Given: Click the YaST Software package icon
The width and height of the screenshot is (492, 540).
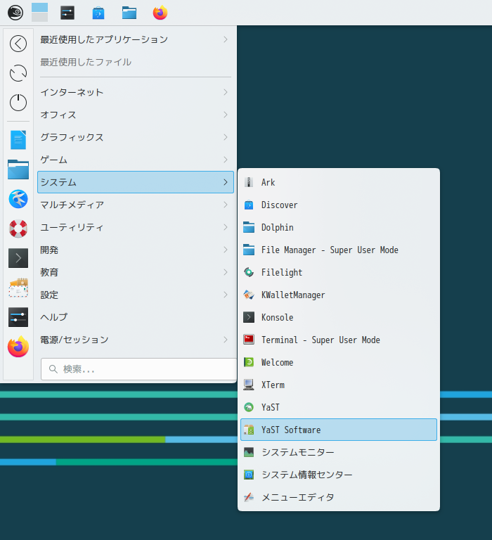Looking at the screenshot, I should coord(249,430).
